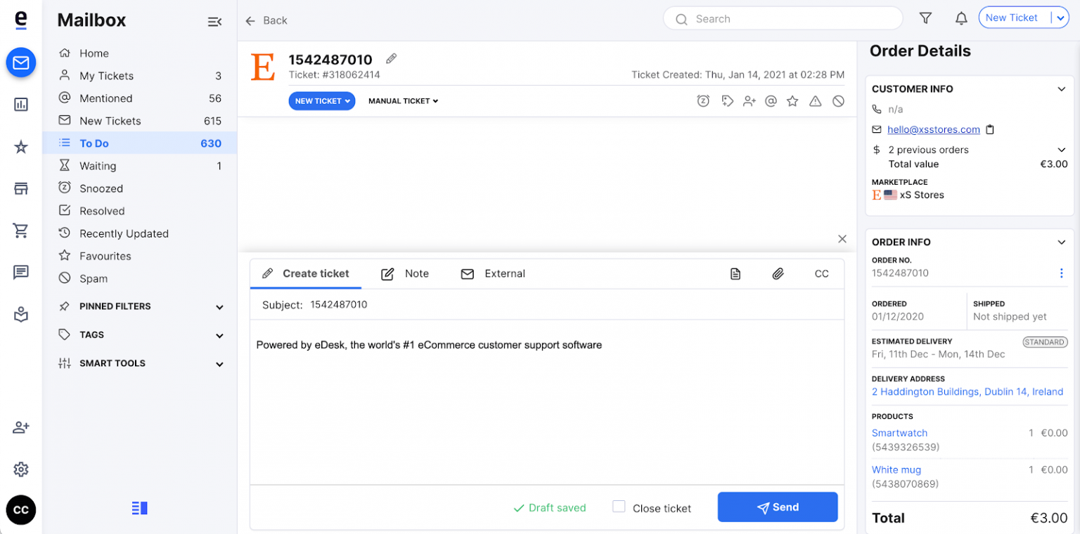Collapse the sidebar with the menu toggle
Image resolution: width=1080 pixels, height=534 pixels.
click(x=214, y=22)
